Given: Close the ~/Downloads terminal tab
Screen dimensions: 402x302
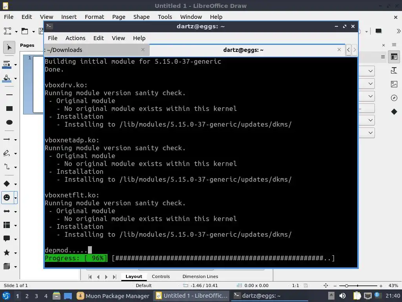Looking at the screenshot, I should [143, 50].
